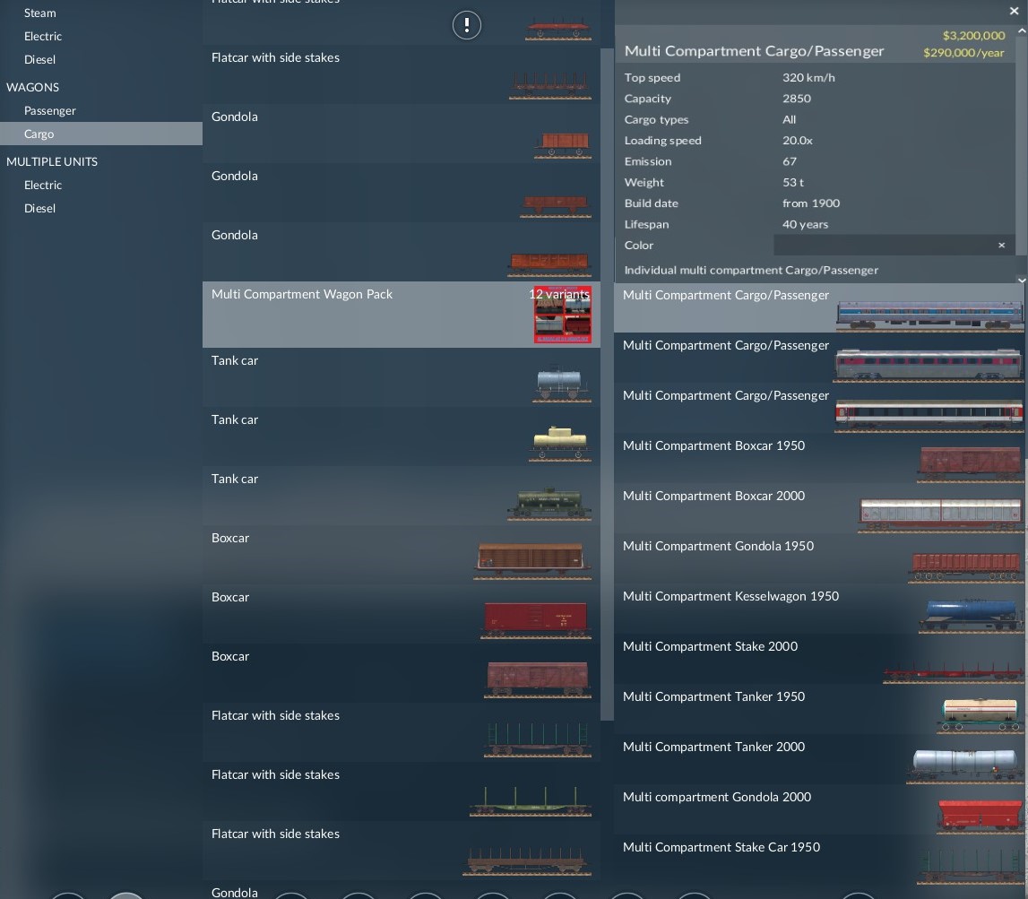Select the yellow Tank car row
The image size is (1028, 899).
coord(402,437)
